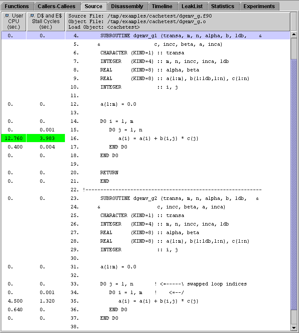
Task: Click the scroll up arrow of source pane
Action: 294,35
